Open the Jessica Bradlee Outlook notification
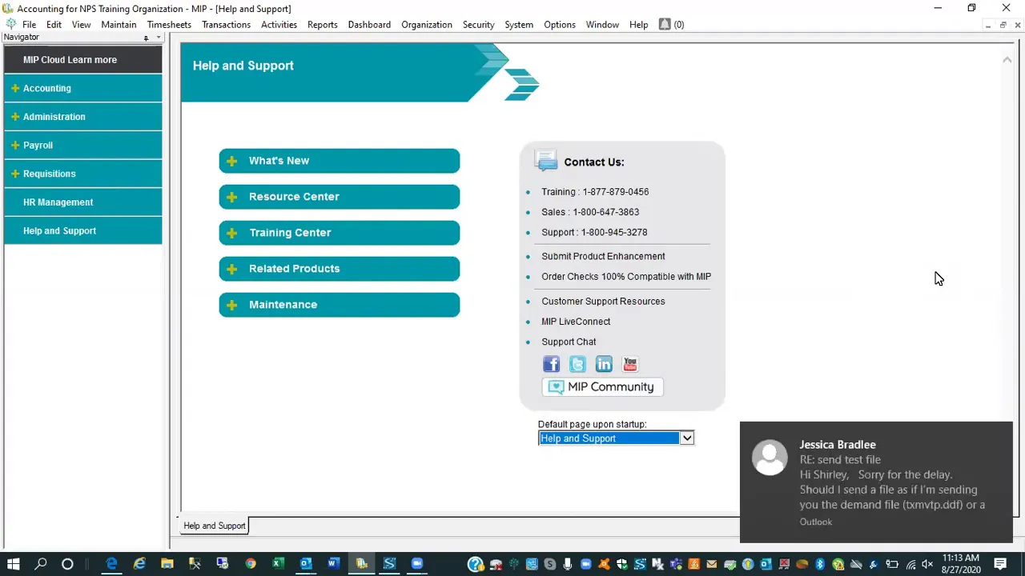The width and height of the screenshot is (1025, 576). coord(876,482)
